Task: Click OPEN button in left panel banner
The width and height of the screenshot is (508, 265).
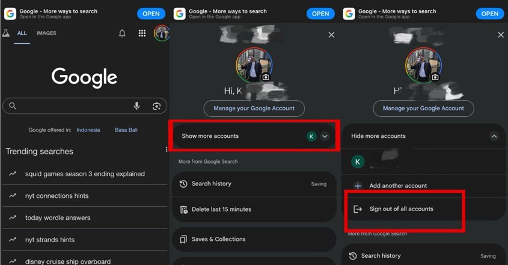Action: point(151,14)
